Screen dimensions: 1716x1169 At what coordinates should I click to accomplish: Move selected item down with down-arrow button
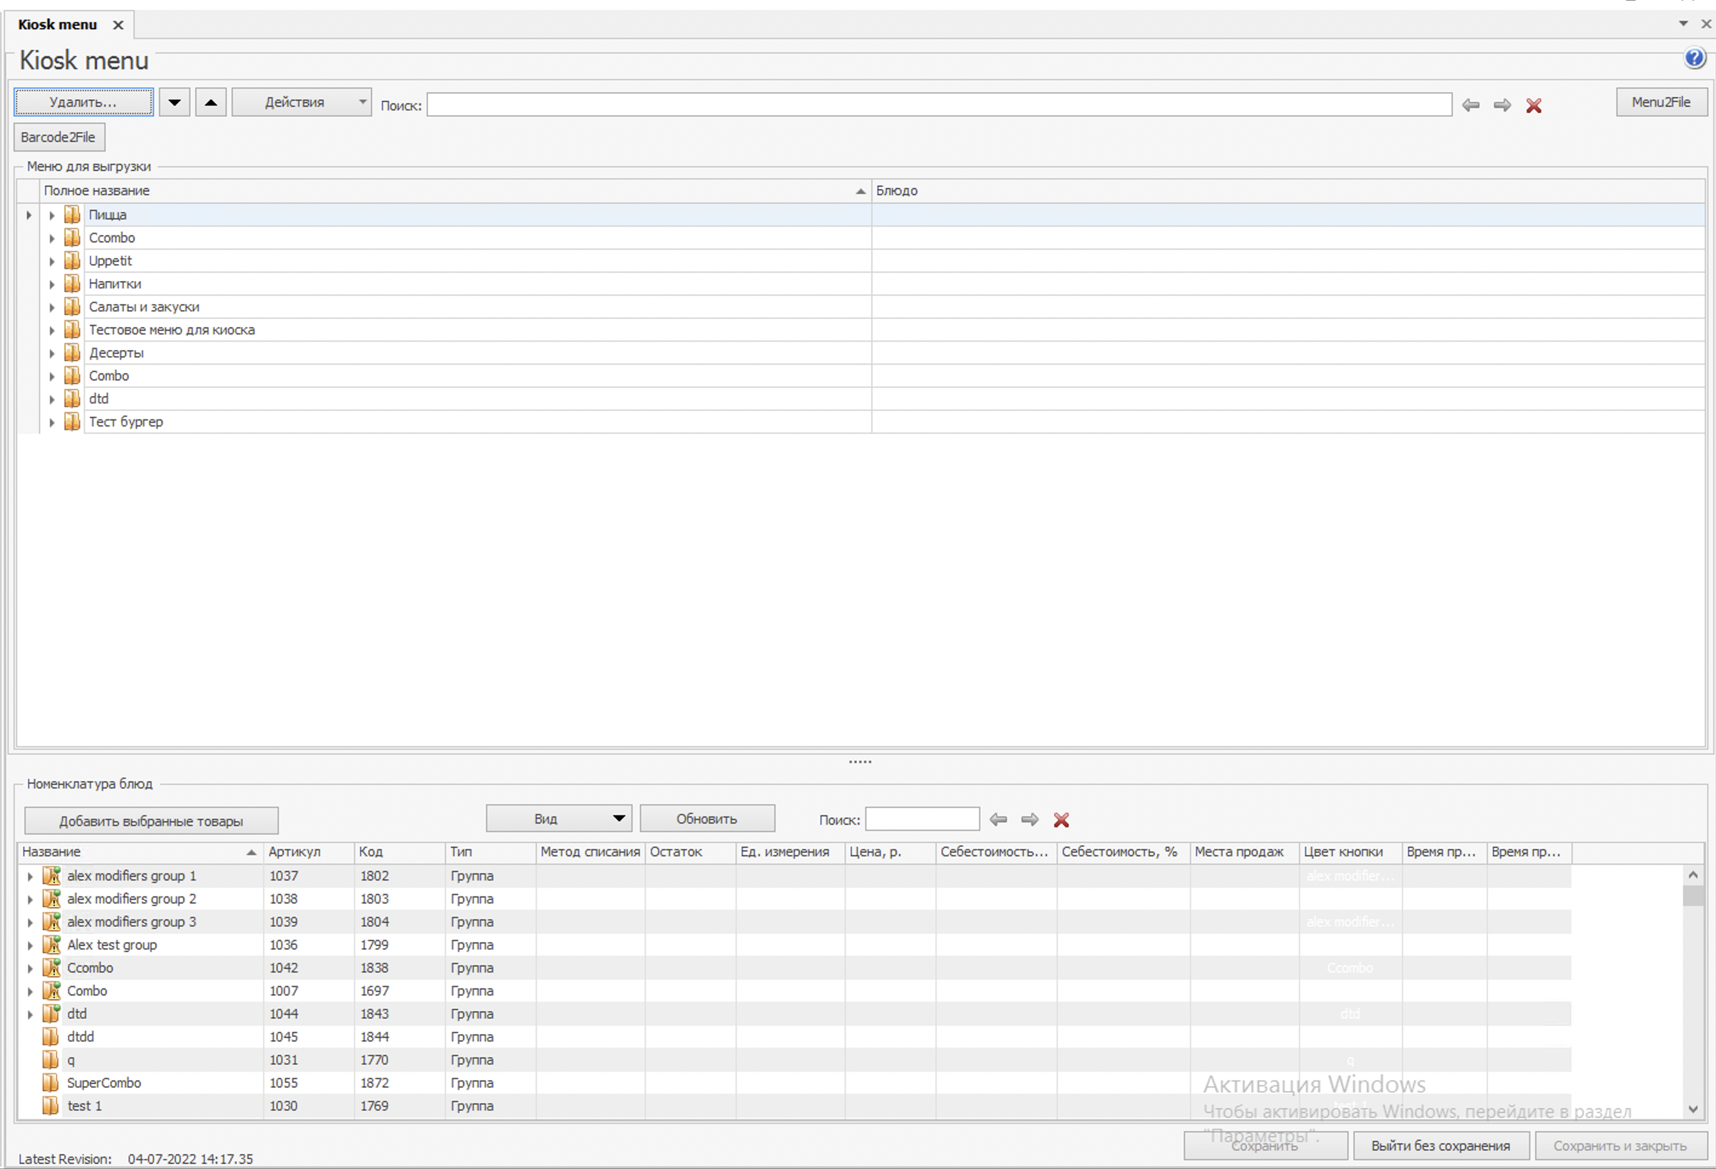click(x=175, y=102)
